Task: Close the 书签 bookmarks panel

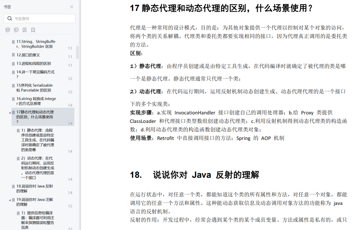Action: 71,7
